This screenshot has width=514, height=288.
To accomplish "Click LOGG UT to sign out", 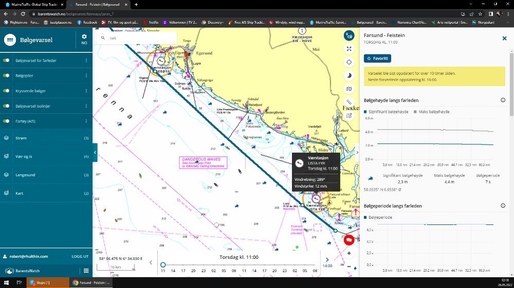I will click(x=80, y=256).
